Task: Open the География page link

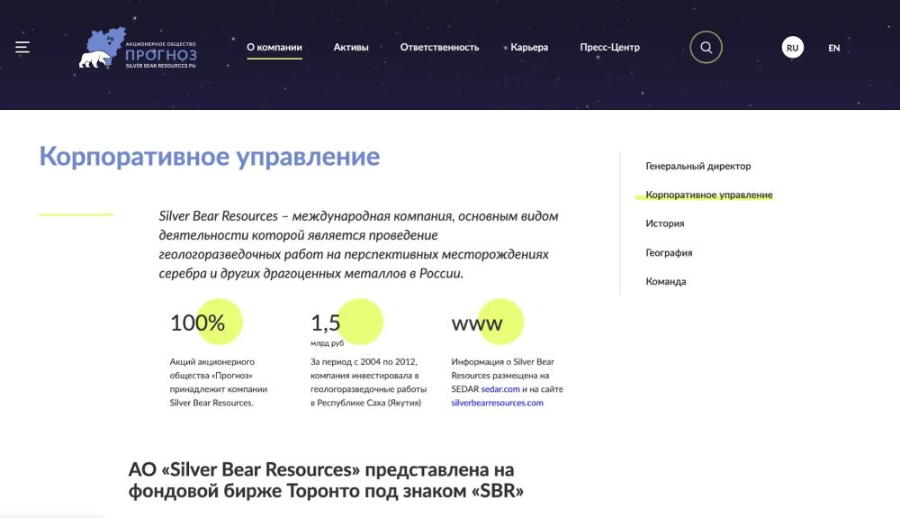Action: point(669,252)
